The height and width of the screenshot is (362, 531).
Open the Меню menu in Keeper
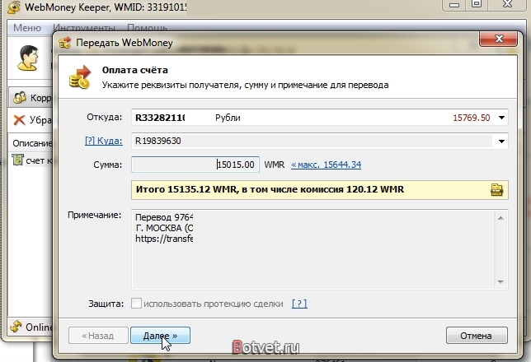pos(27,28)
